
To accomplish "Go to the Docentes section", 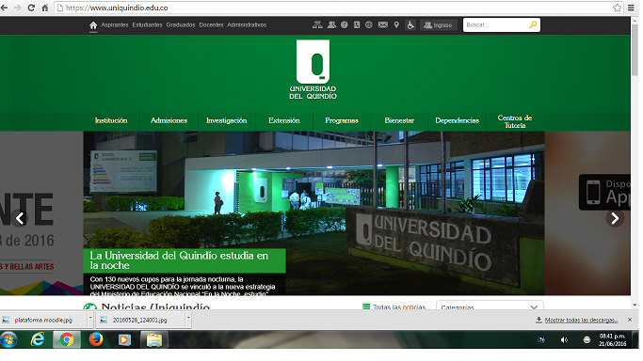I will (211, 25).
